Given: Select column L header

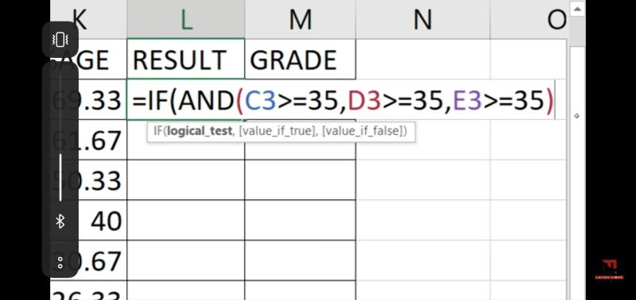Looking at the screenshot, I should tap(186, 19).
